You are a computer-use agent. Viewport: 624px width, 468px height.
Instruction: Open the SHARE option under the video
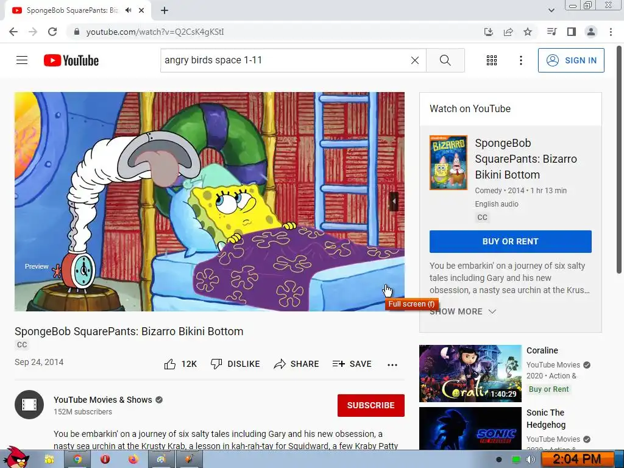(297, 364)
